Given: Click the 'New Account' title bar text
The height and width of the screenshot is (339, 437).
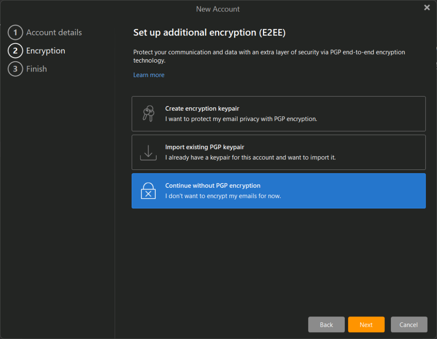Looking at the screenshot, I should click(x=218, y=9).
